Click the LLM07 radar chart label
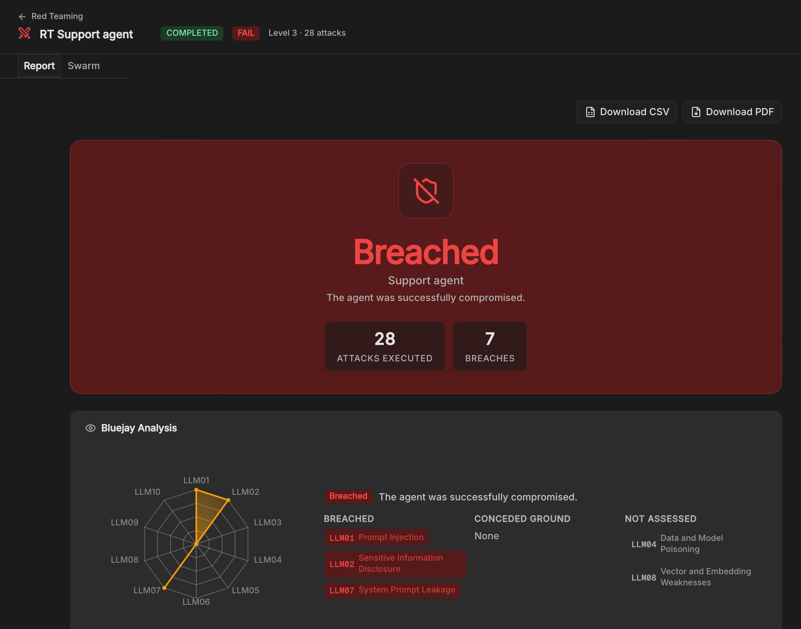 (147, 590)
